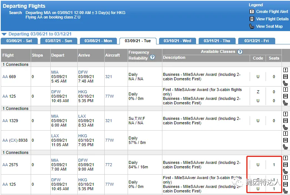Open seat map for AA 1329
The image size is (290, 195).
coord(286,127)
